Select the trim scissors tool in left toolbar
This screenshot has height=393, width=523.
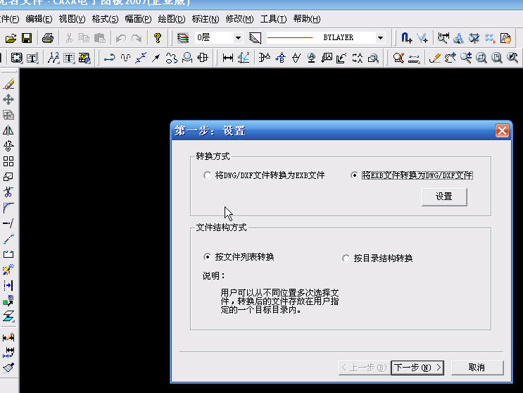click(x=8, y=192)
